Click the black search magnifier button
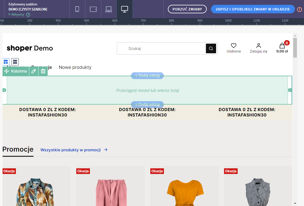 pos(211,48)
